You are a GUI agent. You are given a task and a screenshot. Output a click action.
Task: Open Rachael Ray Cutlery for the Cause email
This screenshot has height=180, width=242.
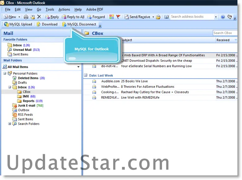click(x=160, y=92)
